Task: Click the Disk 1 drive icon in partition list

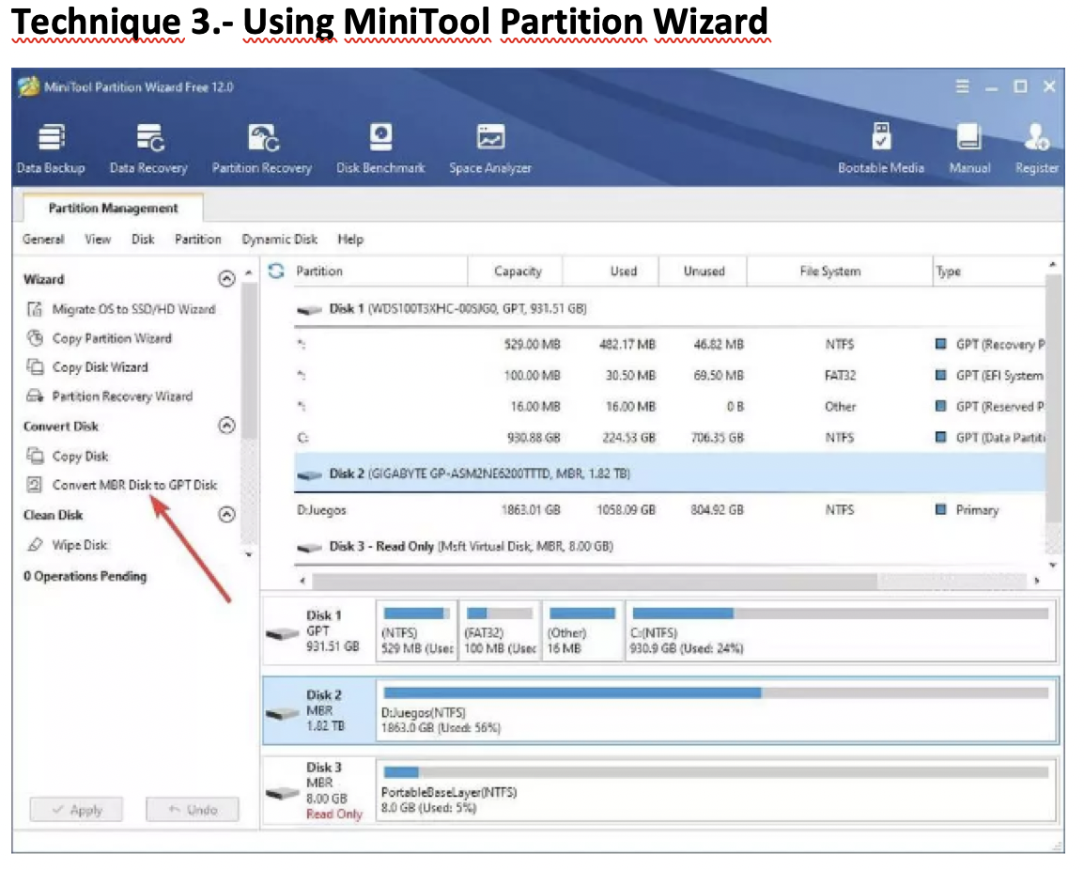Action: click(x=309, y=310)
